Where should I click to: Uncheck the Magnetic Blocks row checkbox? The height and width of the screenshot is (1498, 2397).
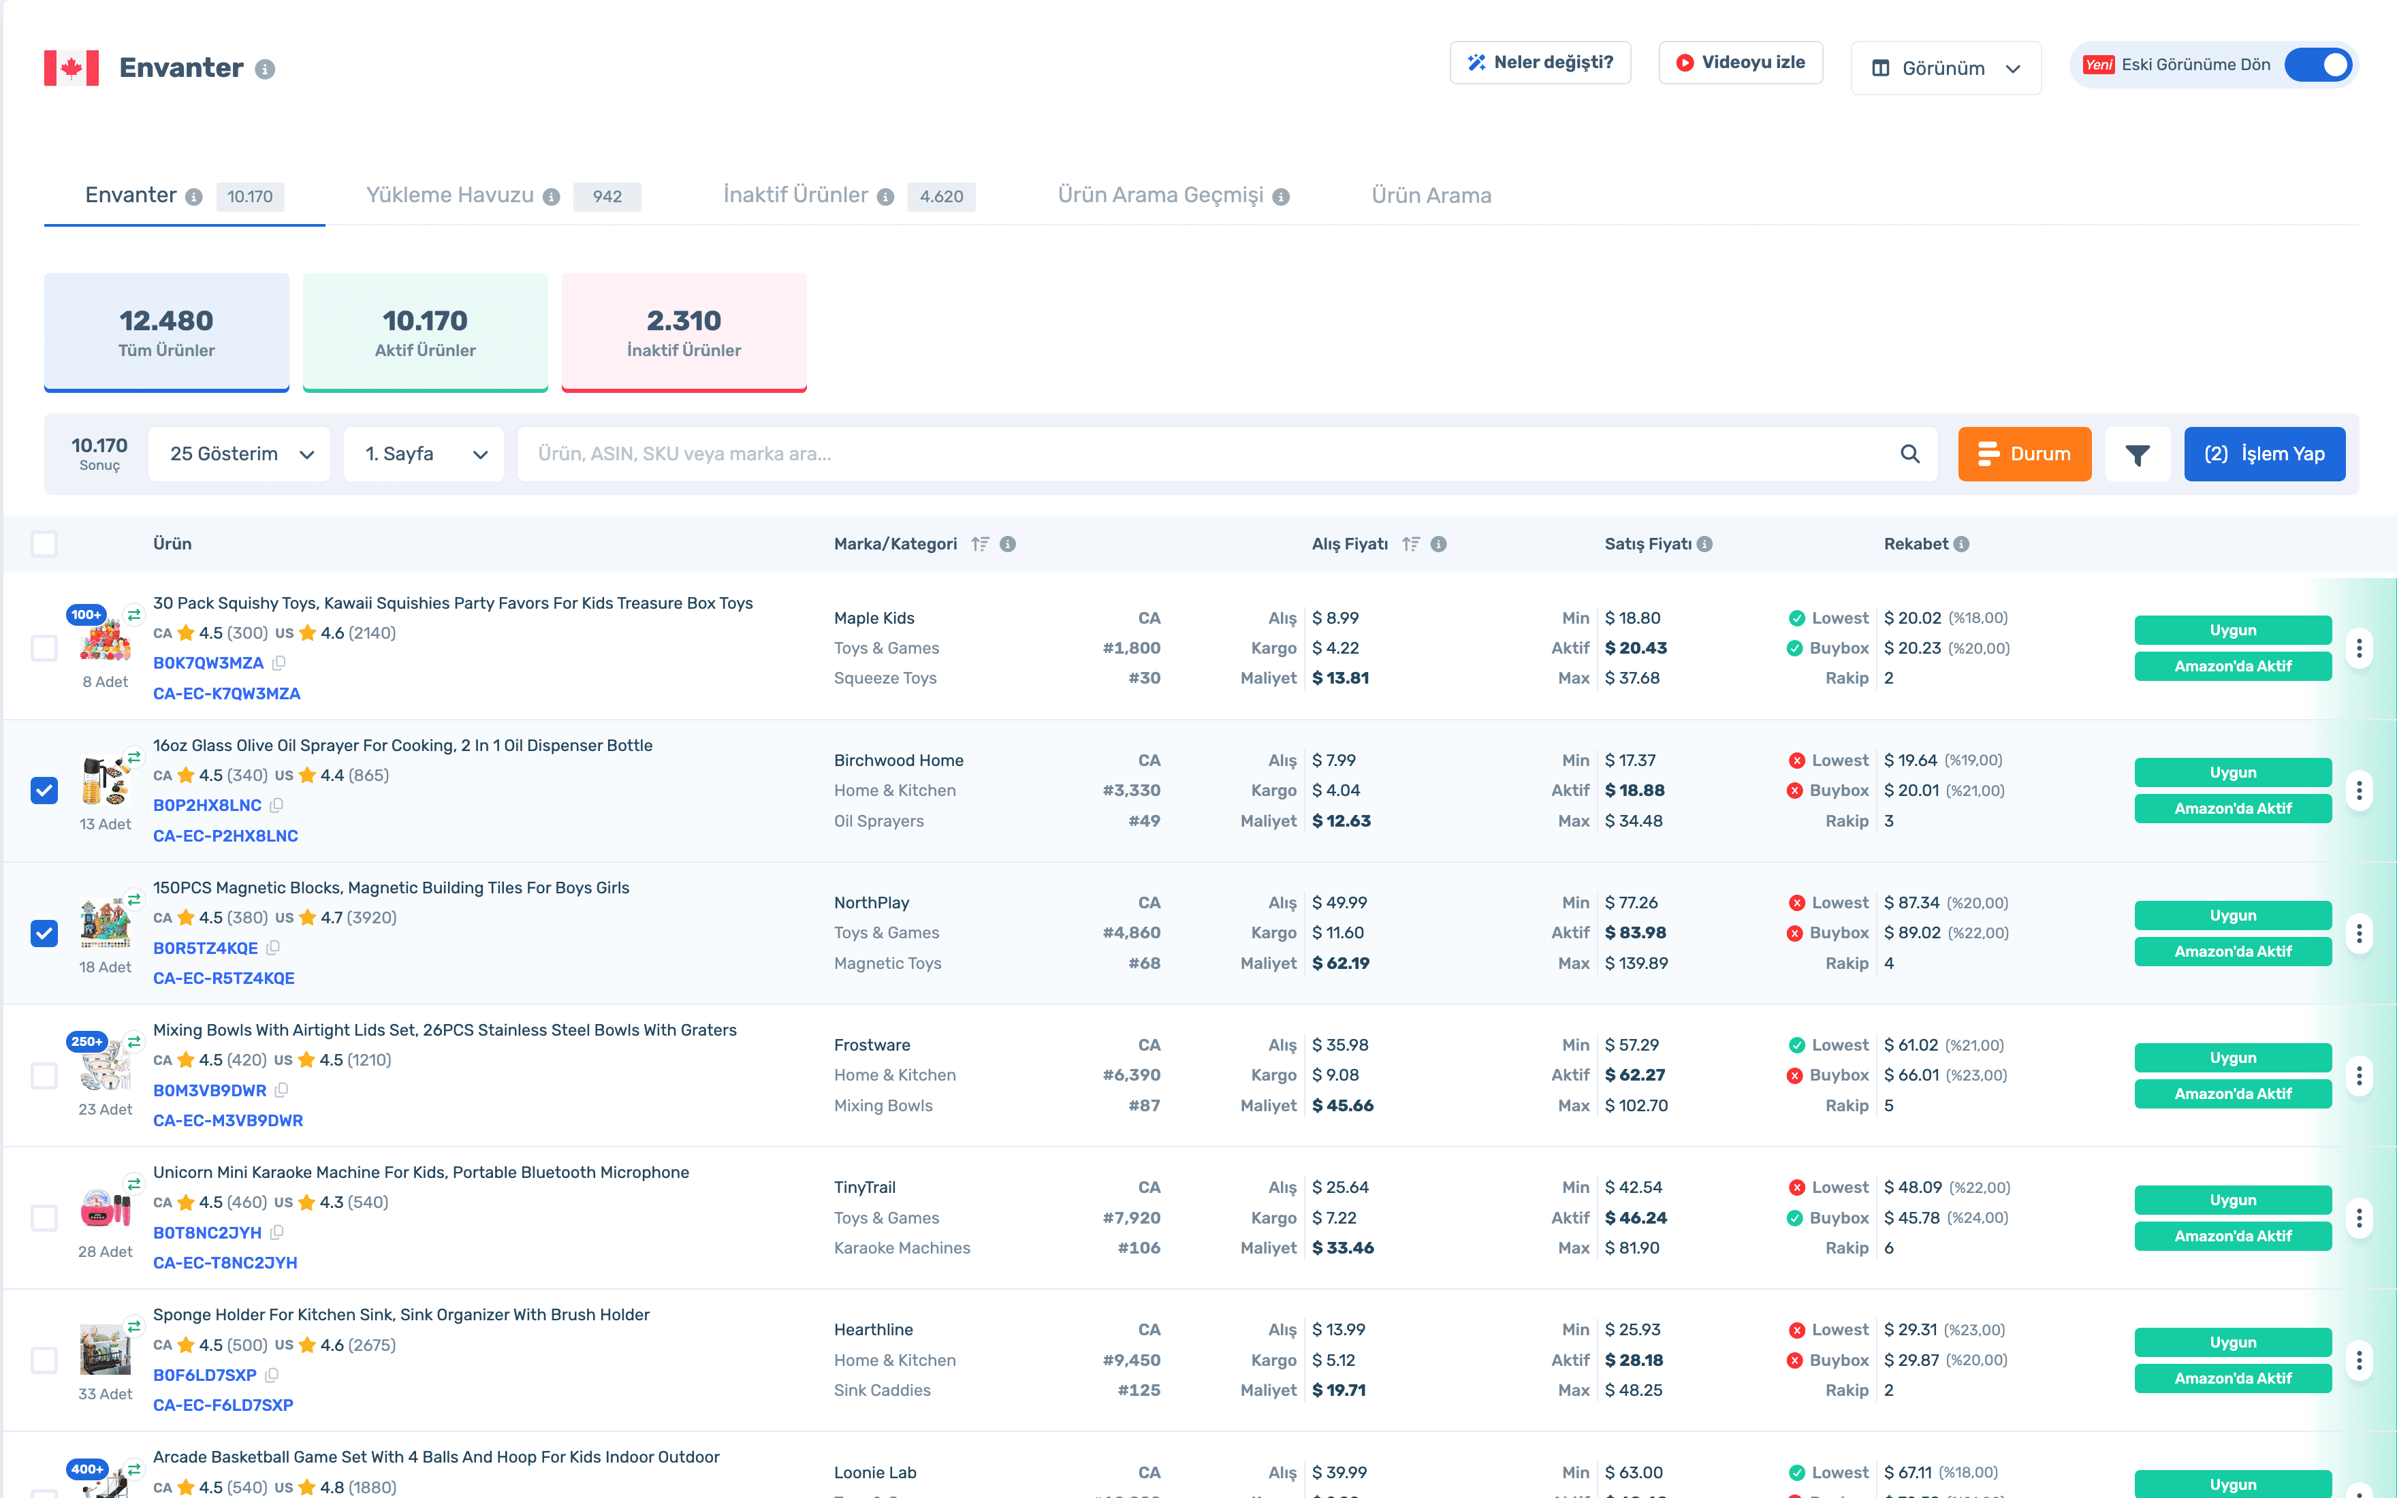[44, 934]
